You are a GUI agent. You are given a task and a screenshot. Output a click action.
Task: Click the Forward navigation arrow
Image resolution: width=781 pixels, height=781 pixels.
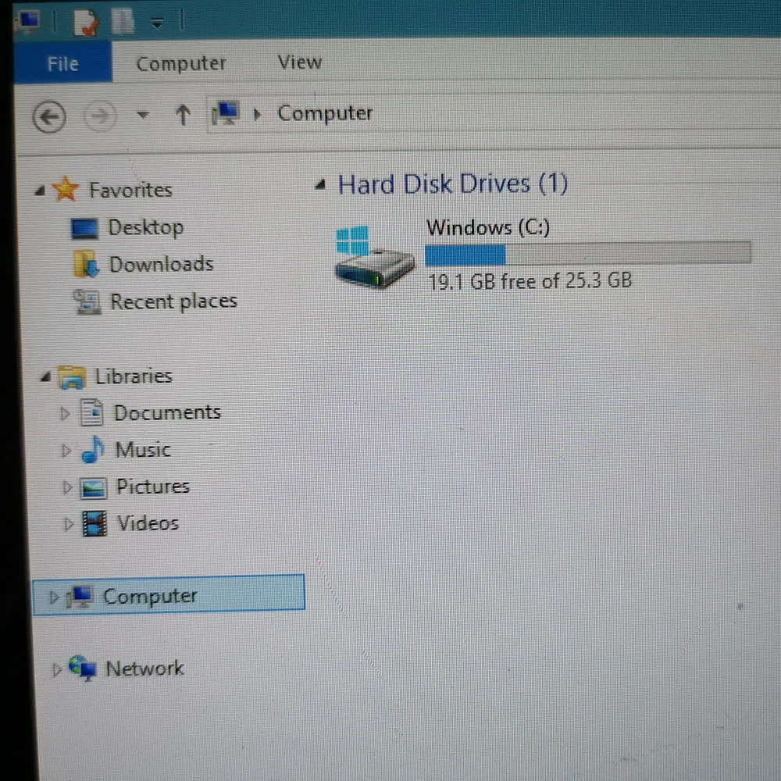[100, 116]
